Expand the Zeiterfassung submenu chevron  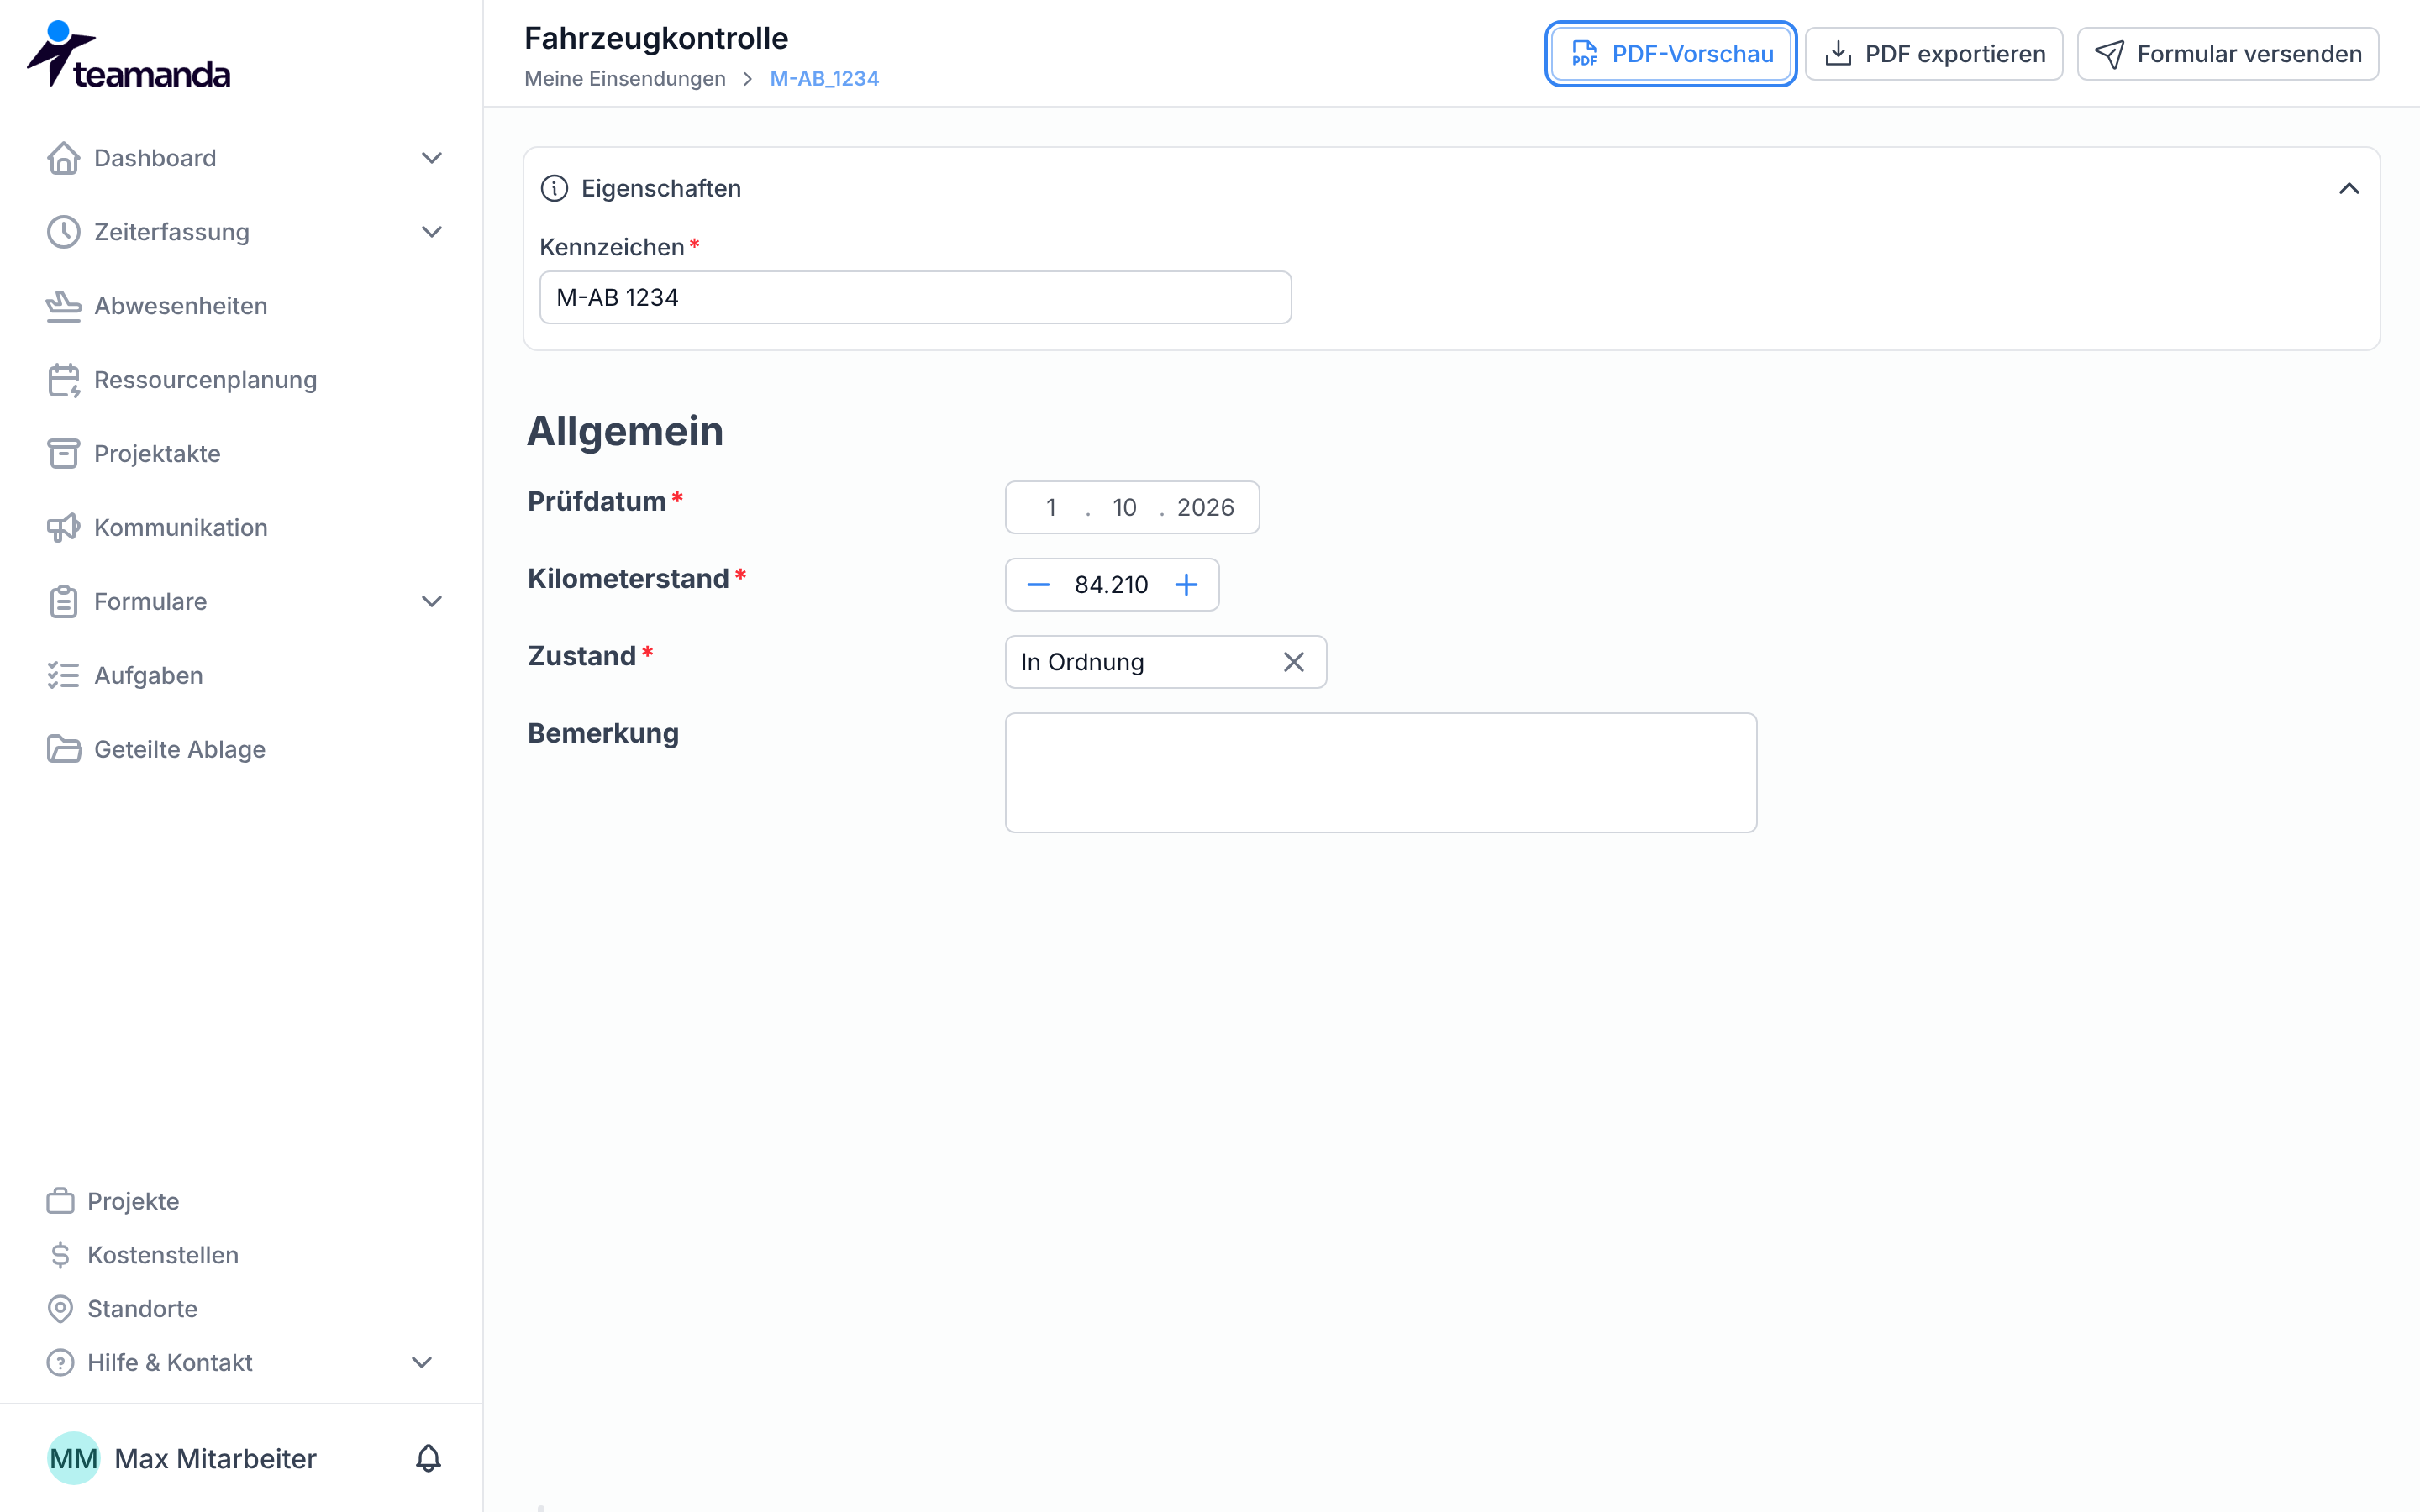[431, 232]
